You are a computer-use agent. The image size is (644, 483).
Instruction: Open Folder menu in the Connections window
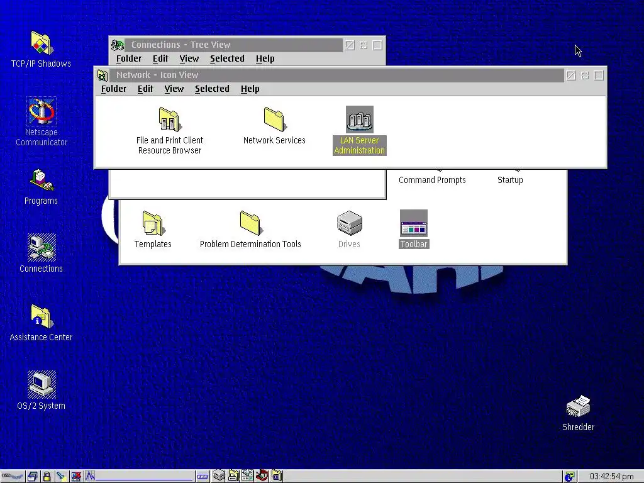pyautogui.click(x=129, y=58)
